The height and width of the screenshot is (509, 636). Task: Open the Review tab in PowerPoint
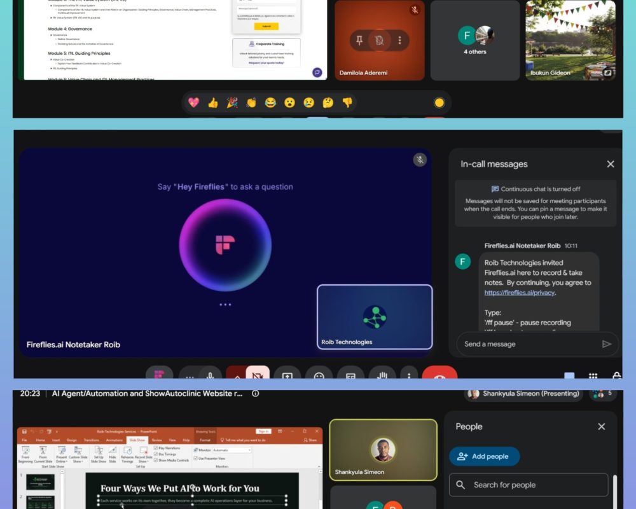156,440
